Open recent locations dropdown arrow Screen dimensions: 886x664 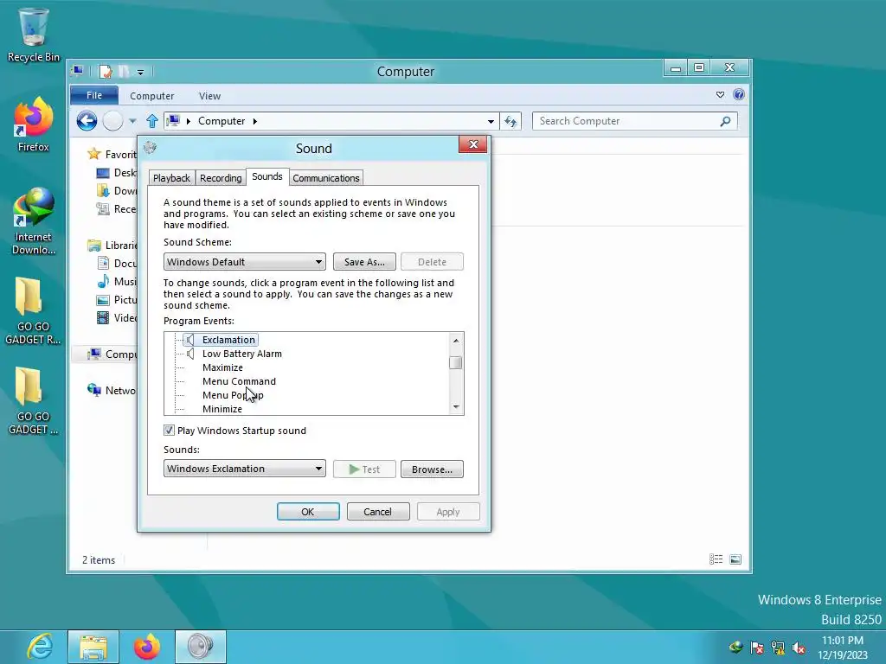tap(132, 121)
